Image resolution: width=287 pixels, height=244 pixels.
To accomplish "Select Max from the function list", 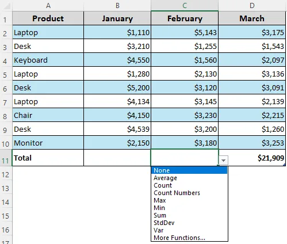I will tap(160, 200).
